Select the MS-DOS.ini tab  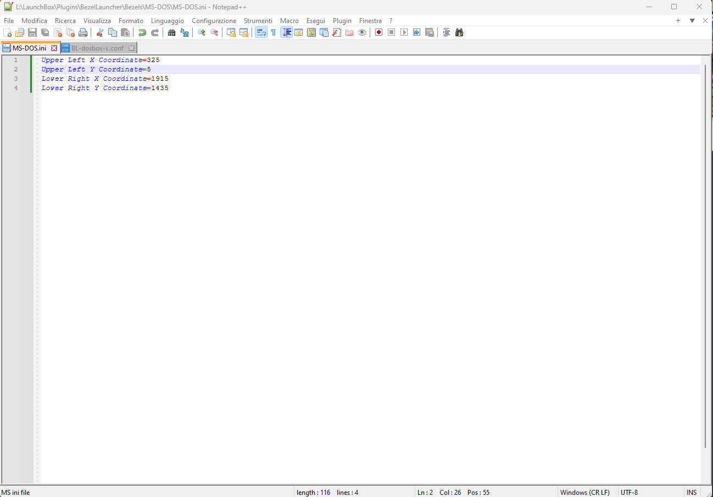pyautogui.click(x=30, y=48)
